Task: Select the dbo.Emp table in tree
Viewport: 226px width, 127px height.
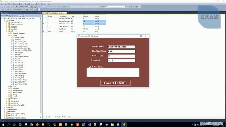Action: [18, 54]
